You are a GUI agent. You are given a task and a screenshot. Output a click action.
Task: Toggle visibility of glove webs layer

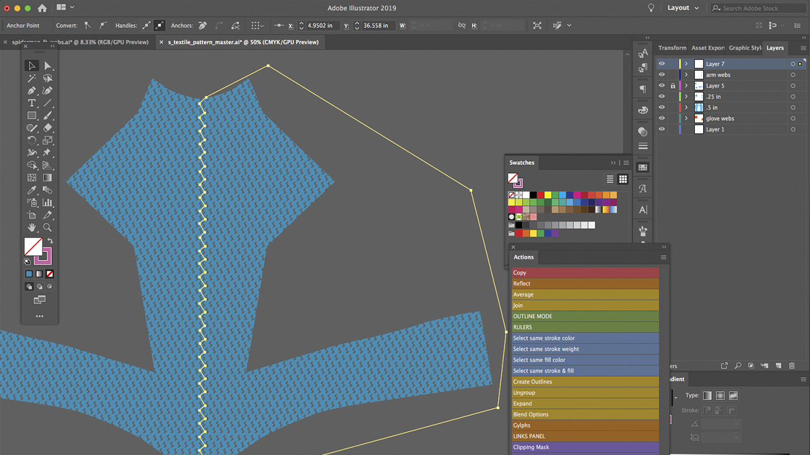(662, 118)
